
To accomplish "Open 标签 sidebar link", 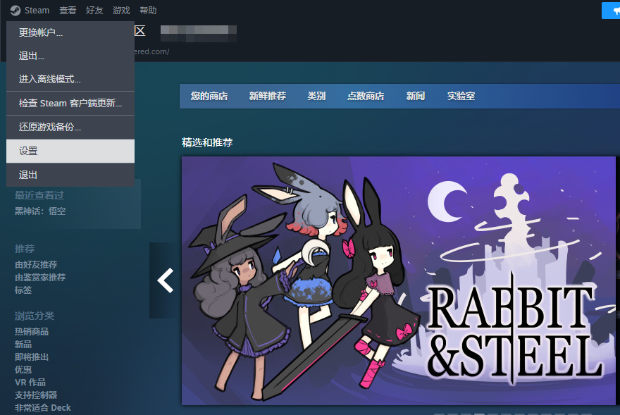I will pyautogui.click(x=23, y=290).
